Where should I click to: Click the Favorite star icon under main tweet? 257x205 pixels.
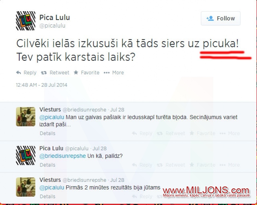point(76,72)
